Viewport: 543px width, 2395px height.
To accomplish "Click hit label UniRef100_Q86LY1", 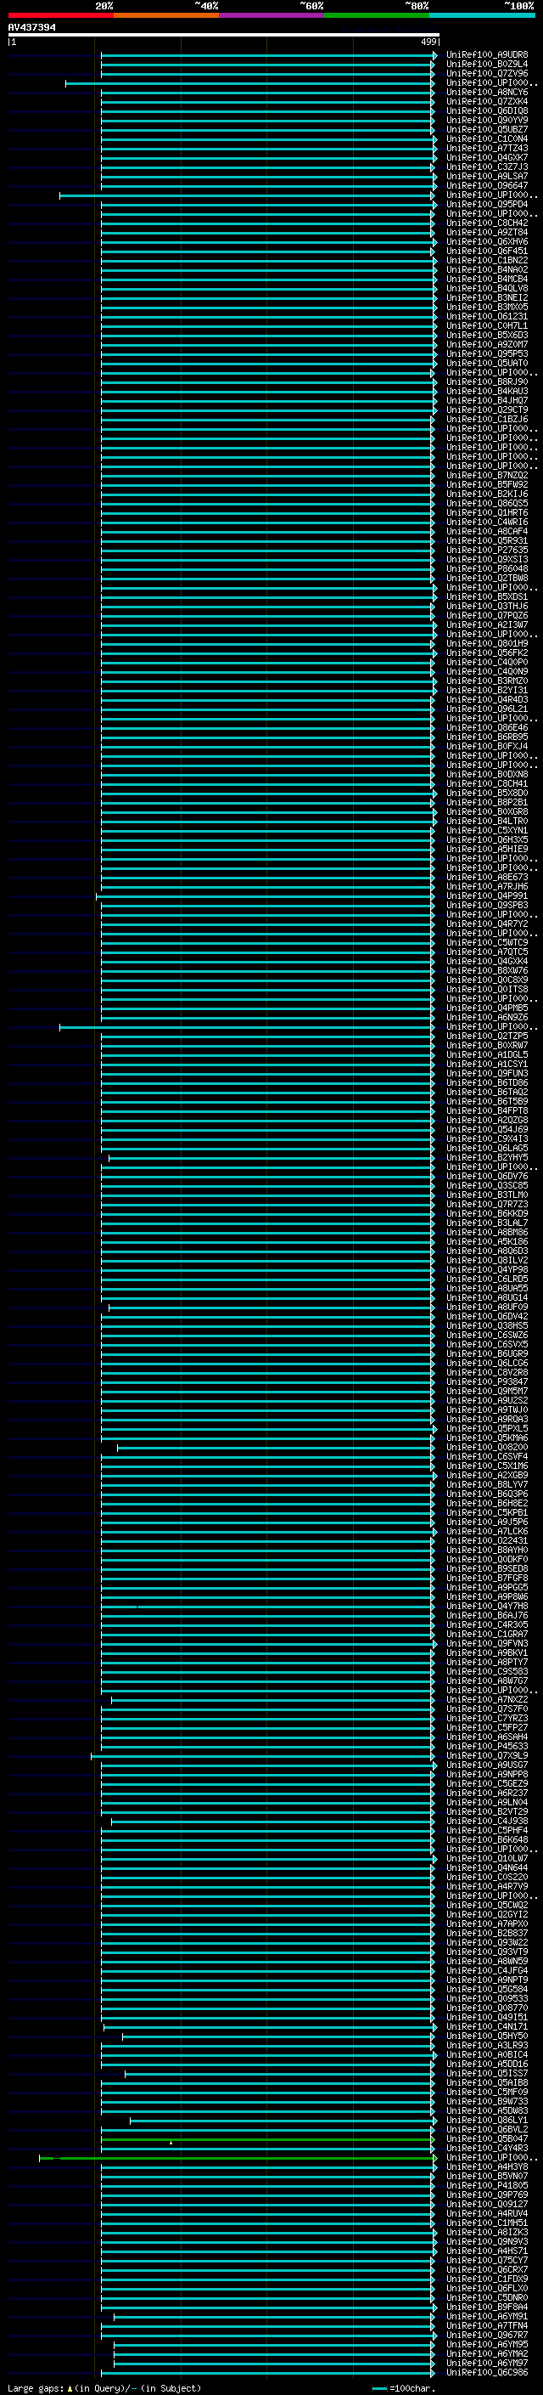I will [x=487, y=2120].
